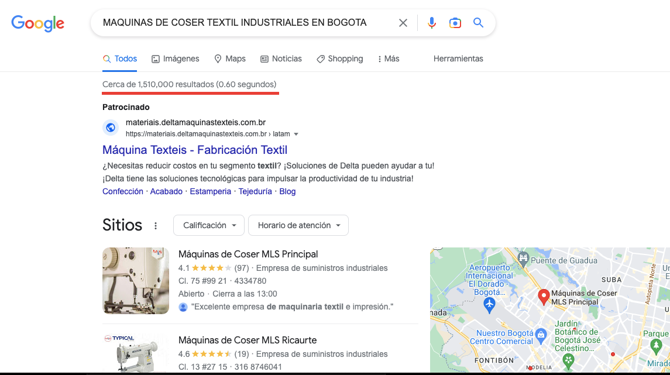The height and width of the screenshot is (375, 670).
Task: Select the Todos tab
Action: (120, 59)
